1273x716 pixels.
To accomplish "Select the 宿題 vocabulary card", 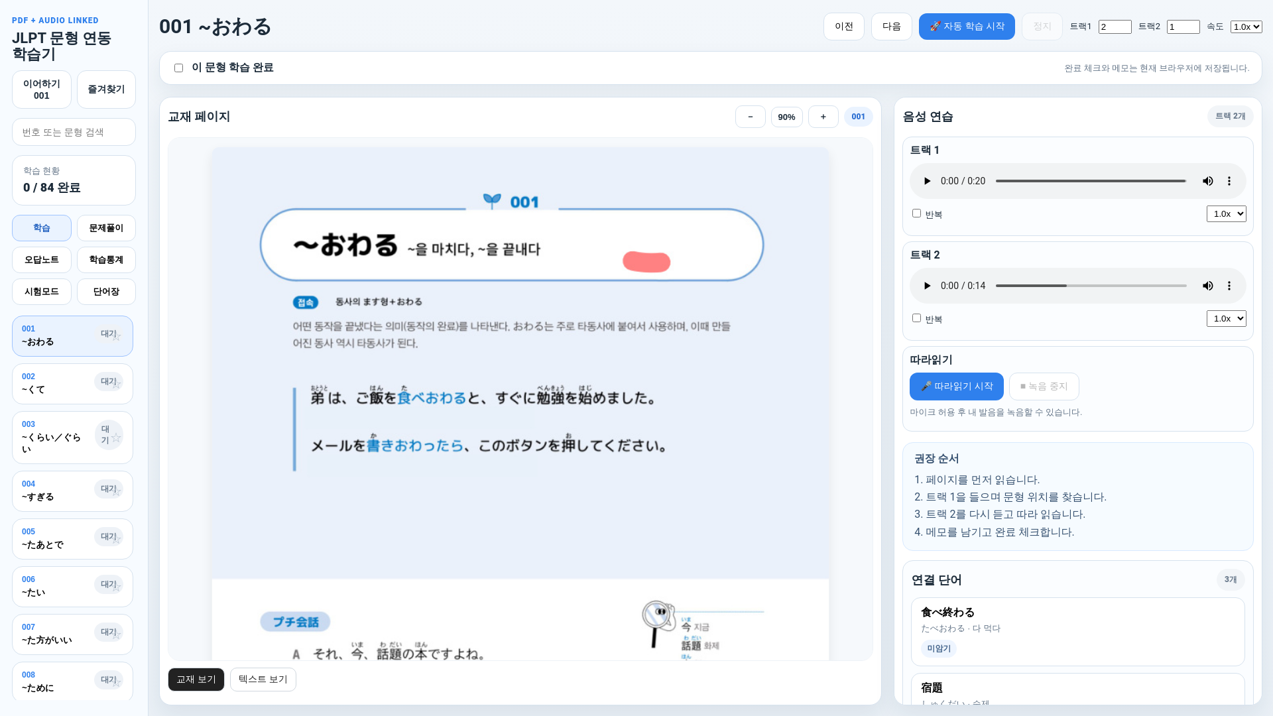I will coord(1077,689).
